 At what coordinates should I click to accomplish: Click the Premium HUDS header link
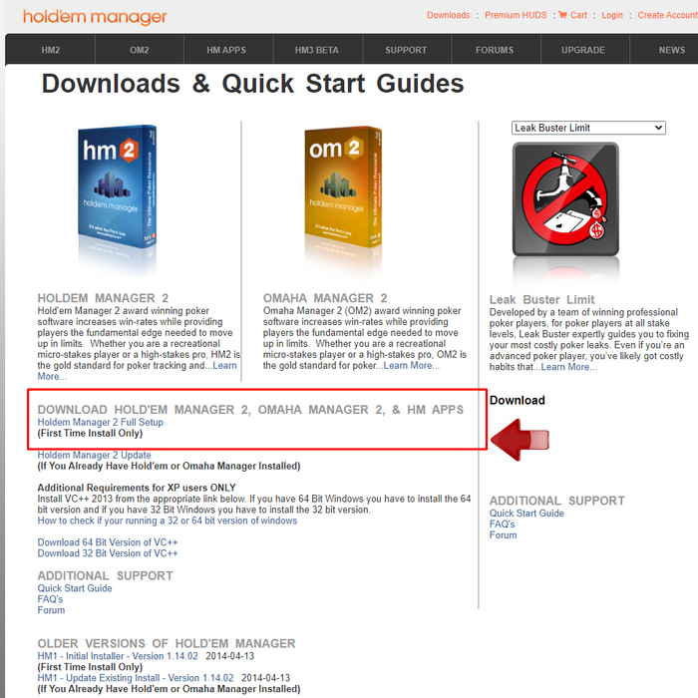(x=516, y=15)
